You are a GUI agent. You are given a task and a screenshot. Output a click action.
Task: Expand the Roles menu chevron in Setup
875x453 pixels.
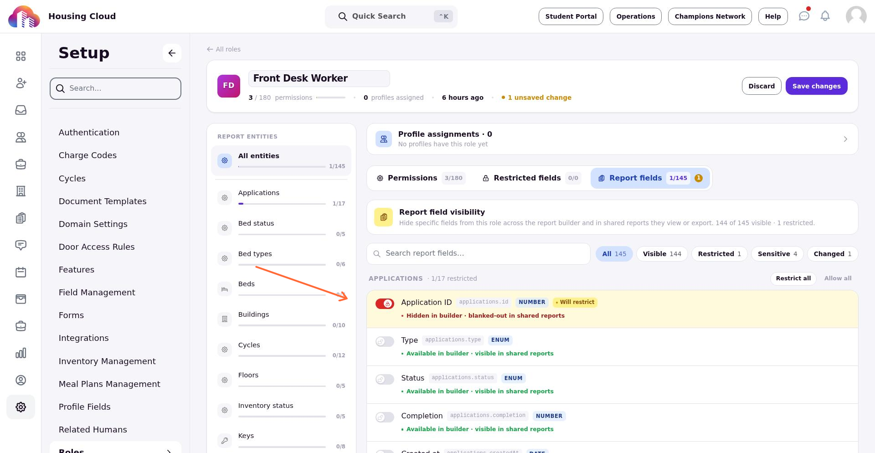coord(169,451)
